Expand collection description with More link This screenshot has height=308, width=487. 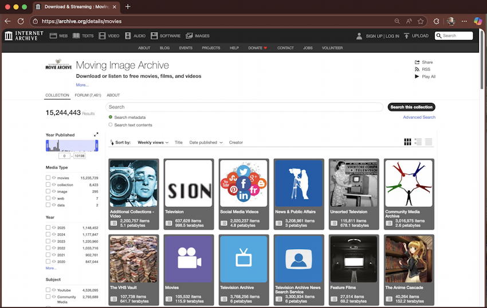point(83,85)
